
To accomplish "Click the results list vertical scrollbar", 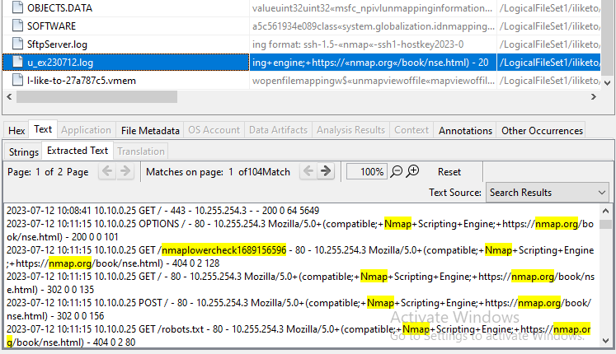I will 608,40.
